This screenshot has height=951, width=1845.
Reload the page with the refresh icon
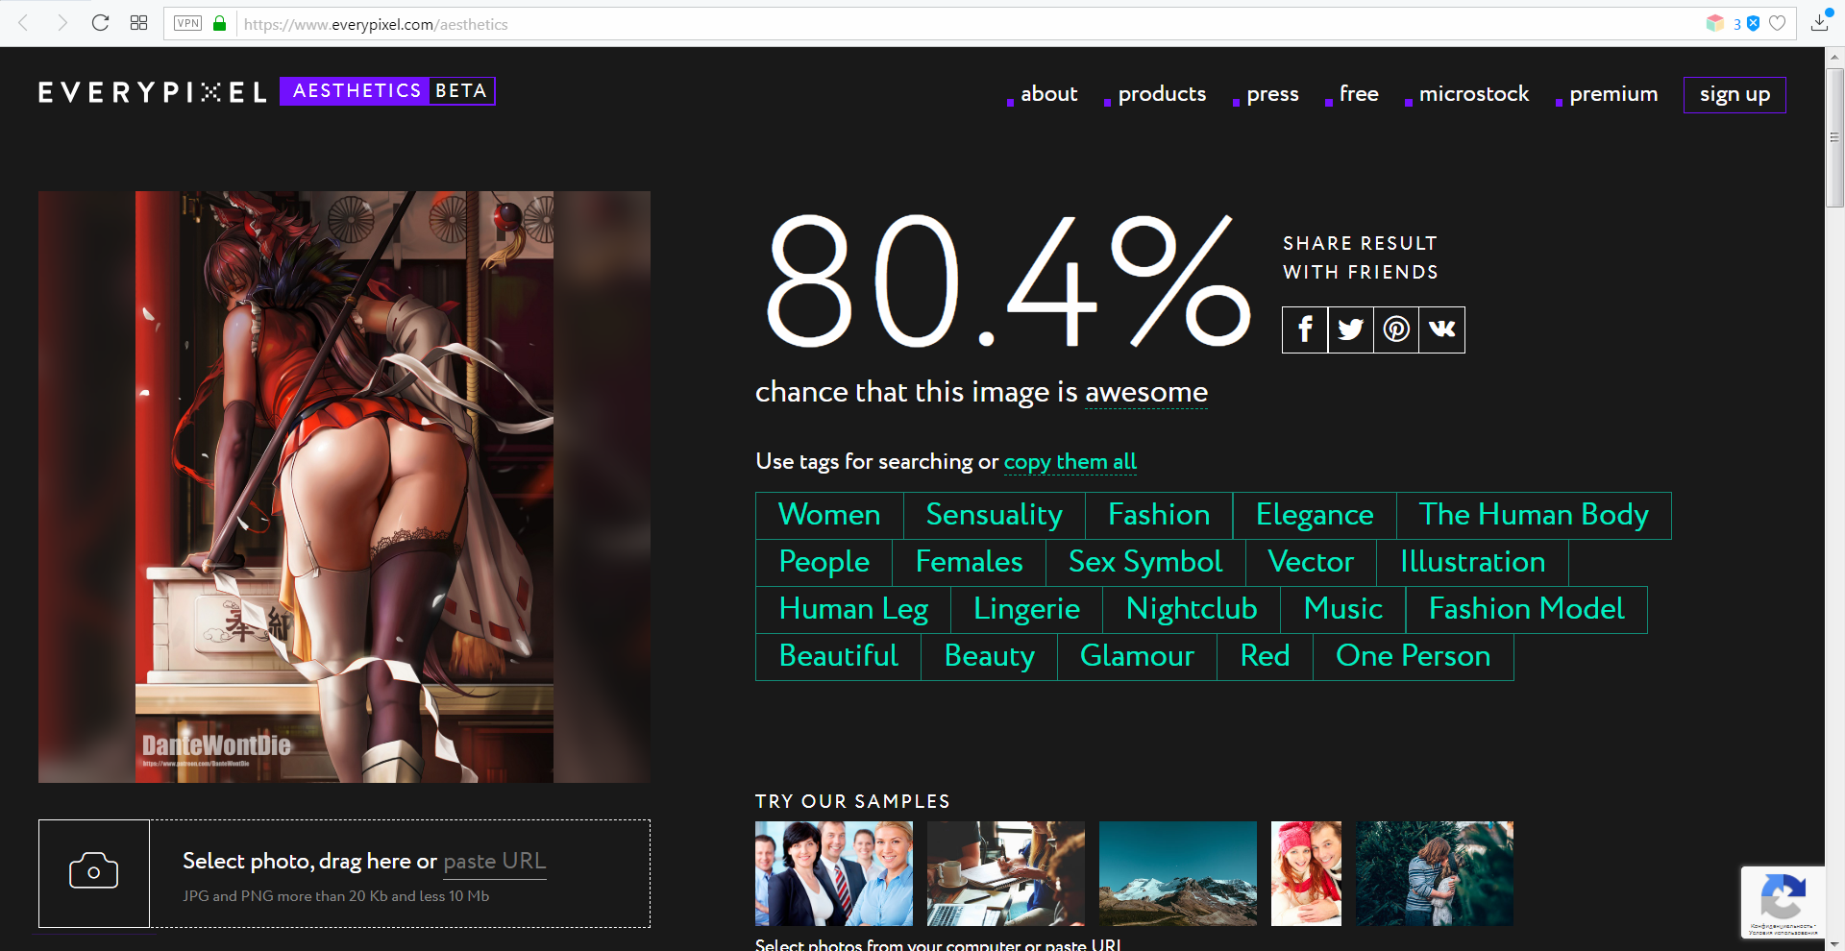pyautogui.click(x=100, y=23)
